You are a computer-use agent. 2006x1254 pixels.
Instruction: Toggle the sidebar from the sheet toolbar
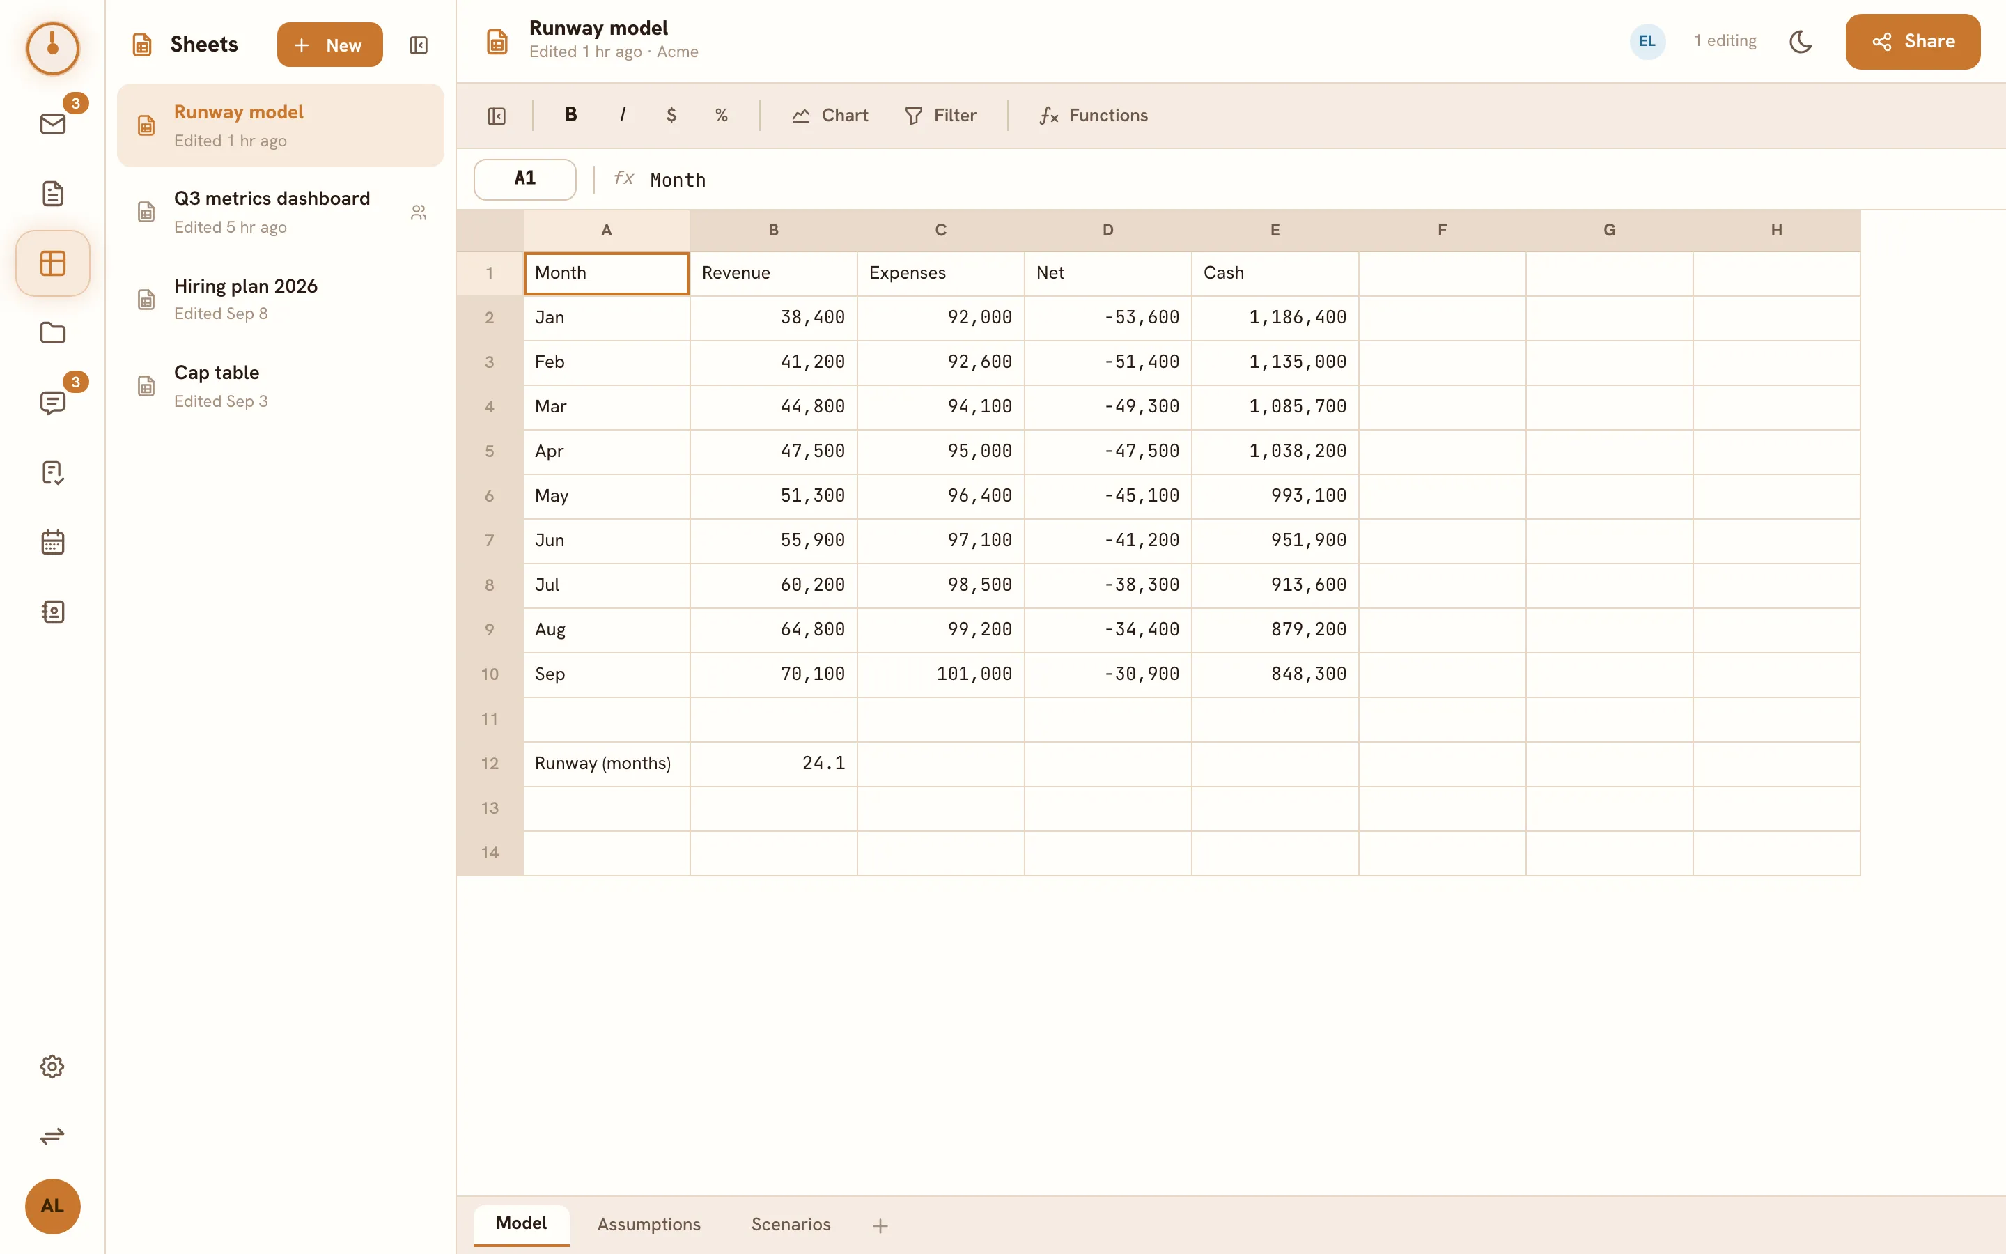497,116
